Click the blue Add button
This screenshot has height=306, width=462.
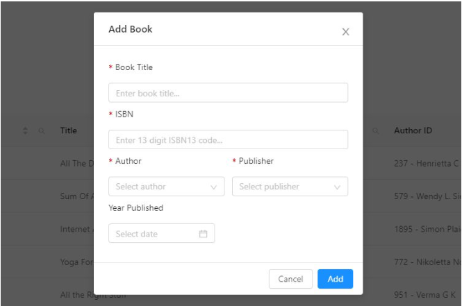[335, 279]
